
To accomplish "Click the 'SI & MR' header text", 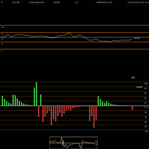I will (16, 2).
